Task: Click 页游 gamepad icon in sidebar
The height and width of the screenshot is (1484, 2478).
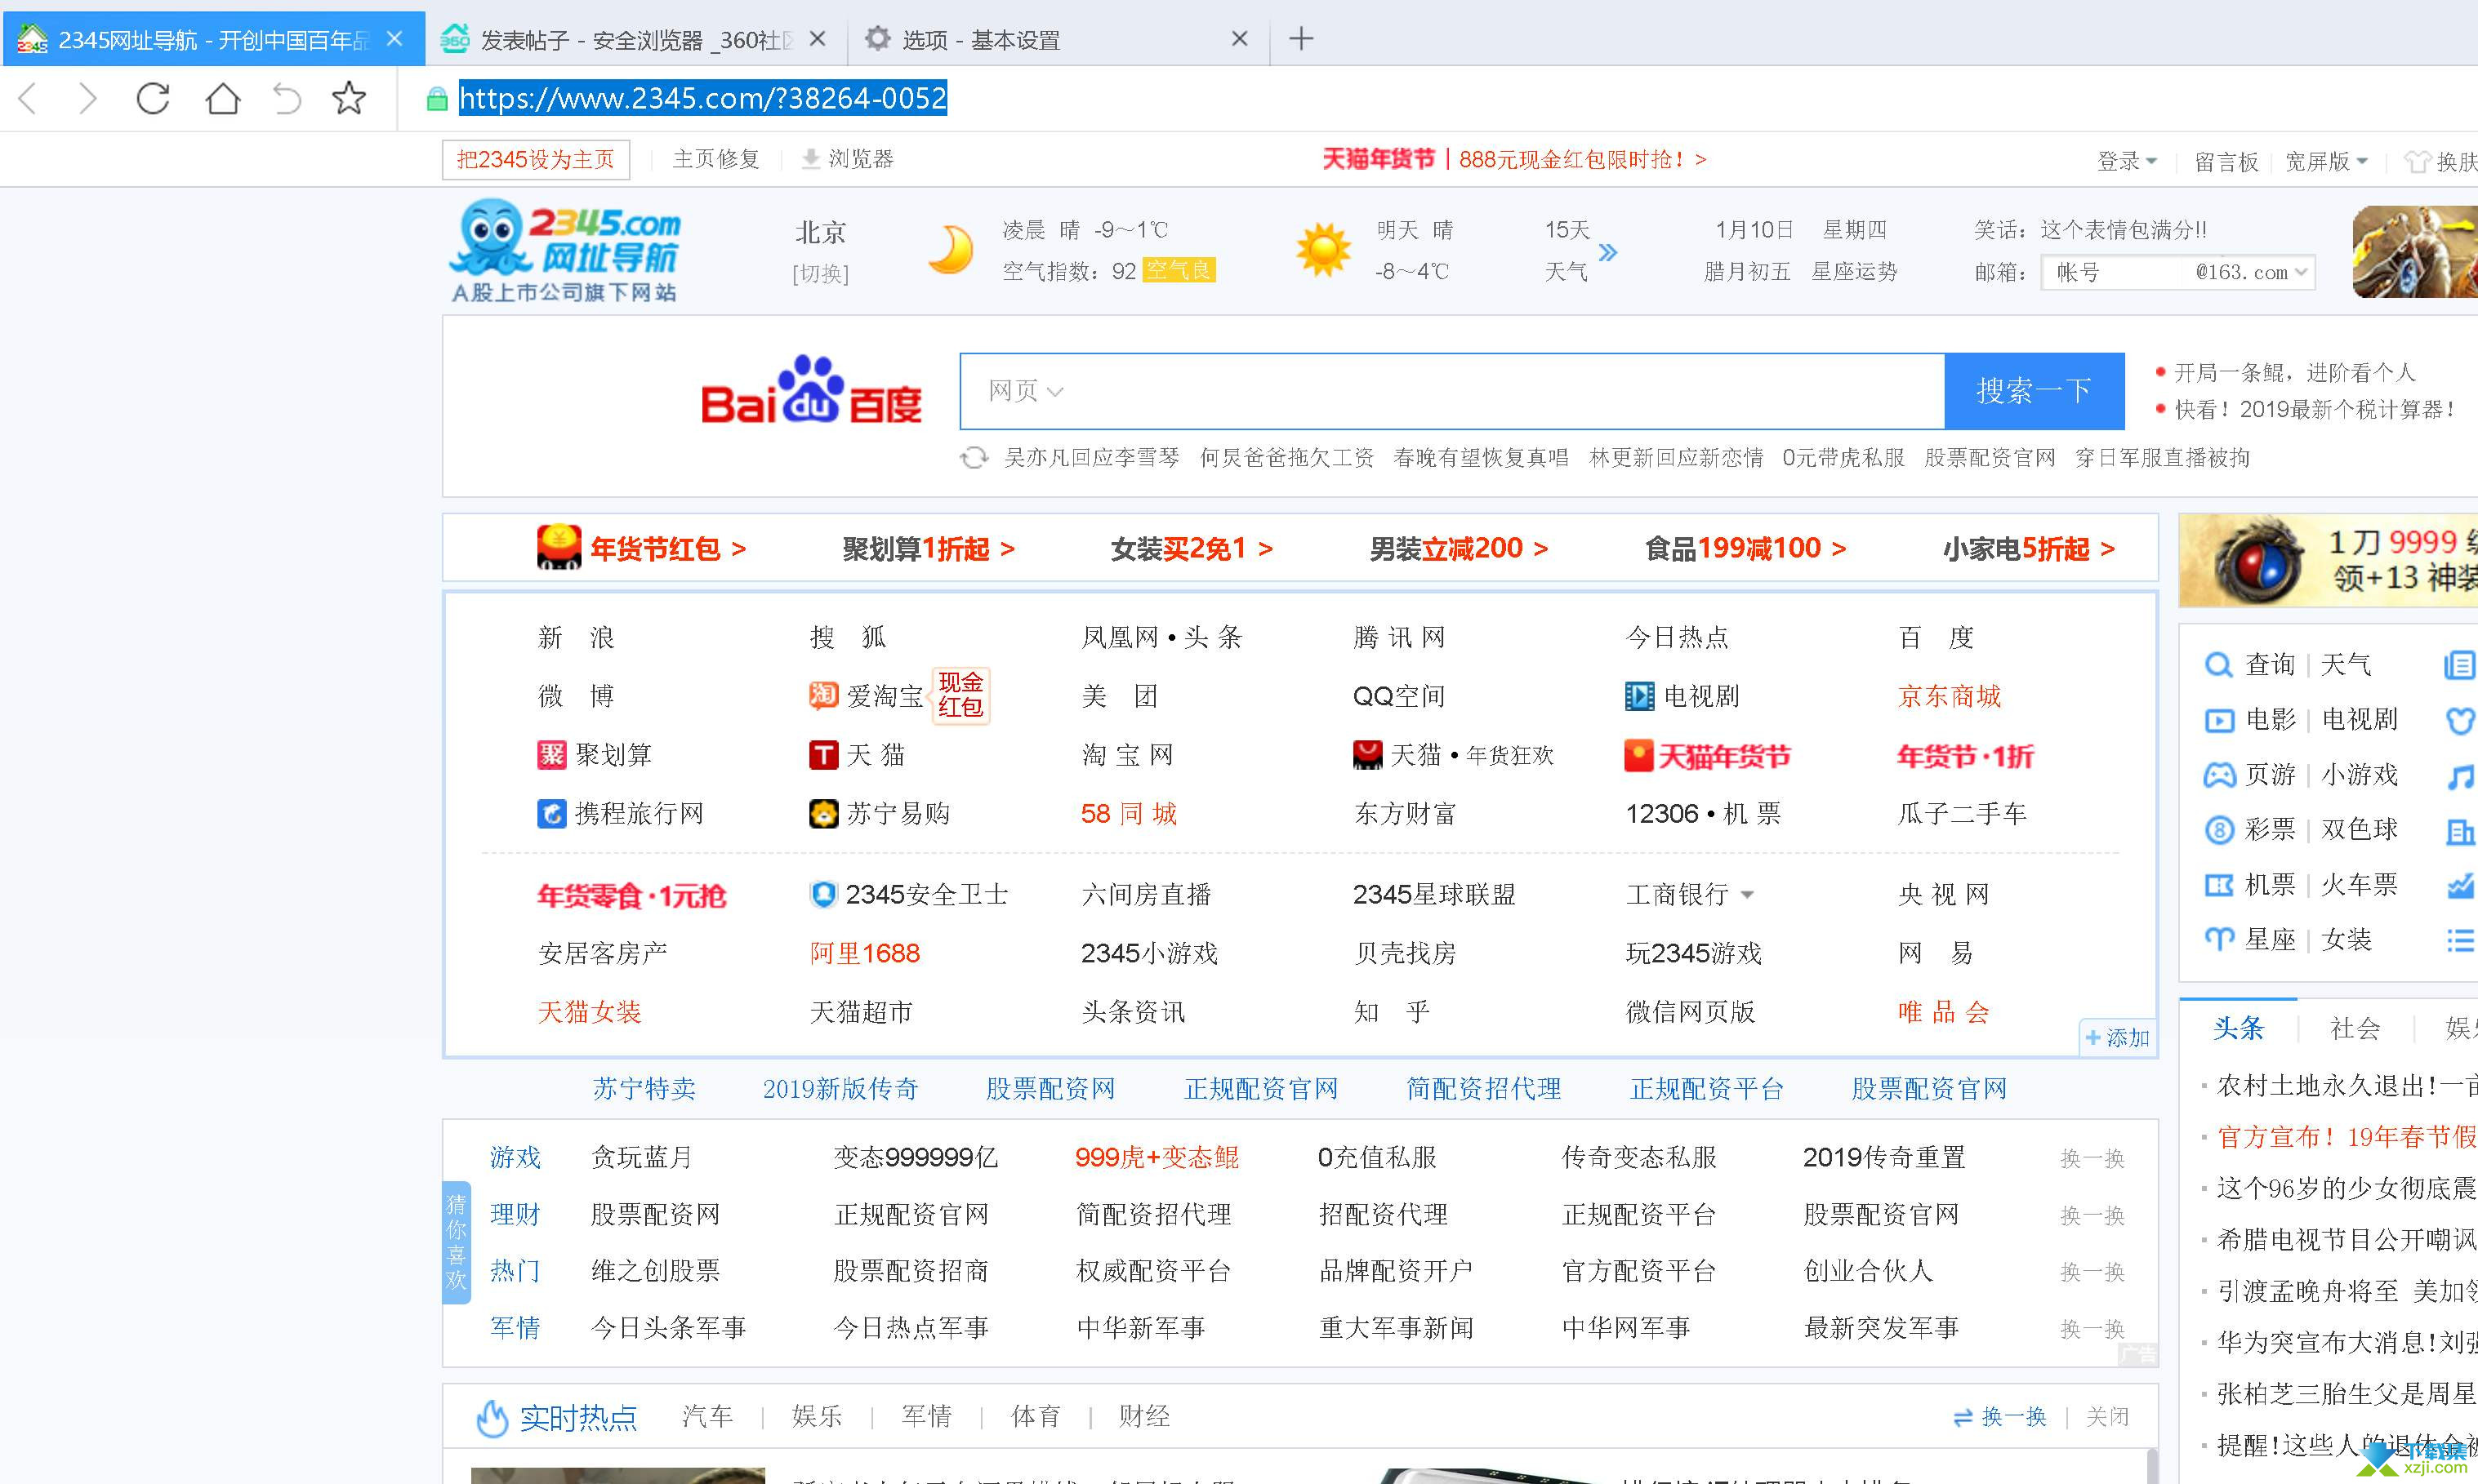Action: (x=2218, y=775)
